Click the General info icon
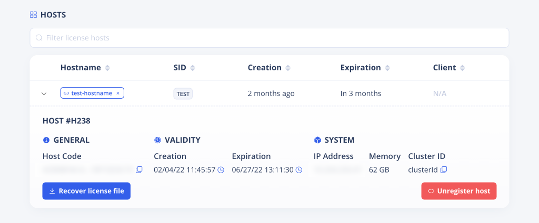This screenshot has width=539, height=223. (x=46, y=140)
